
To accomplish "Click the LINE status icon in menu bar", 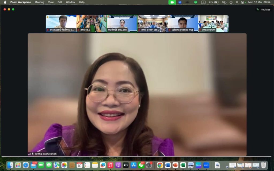I will (196, 2).
